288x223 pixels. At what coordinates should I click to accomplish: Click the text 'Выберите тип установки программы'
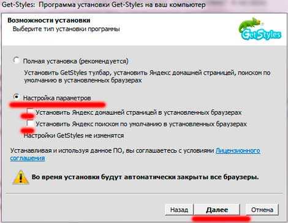click(66, 29)
